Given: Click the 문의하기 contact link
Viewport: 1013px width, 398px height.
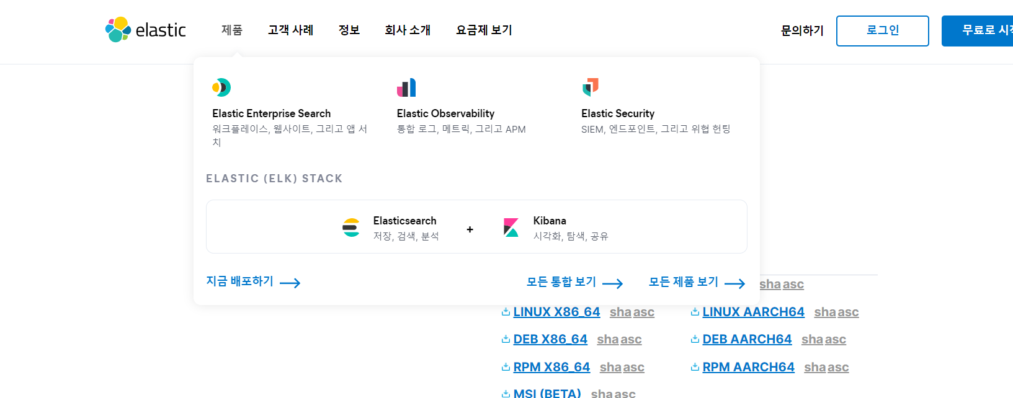Looking at the screenshot, I should (x=802, y=30).
